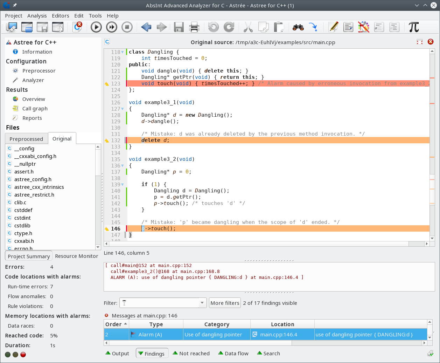440x363 pixels.
Task: Collapse the code fold arrow at line 136
Action: (x=123, y=166)
